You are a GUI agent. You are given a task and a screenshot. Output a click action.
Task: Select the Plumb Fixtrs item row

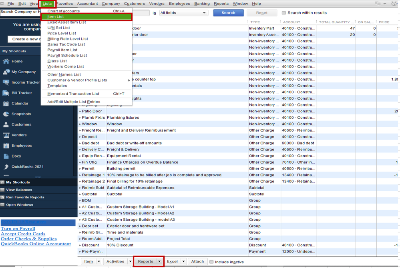(x=238, y=118)
